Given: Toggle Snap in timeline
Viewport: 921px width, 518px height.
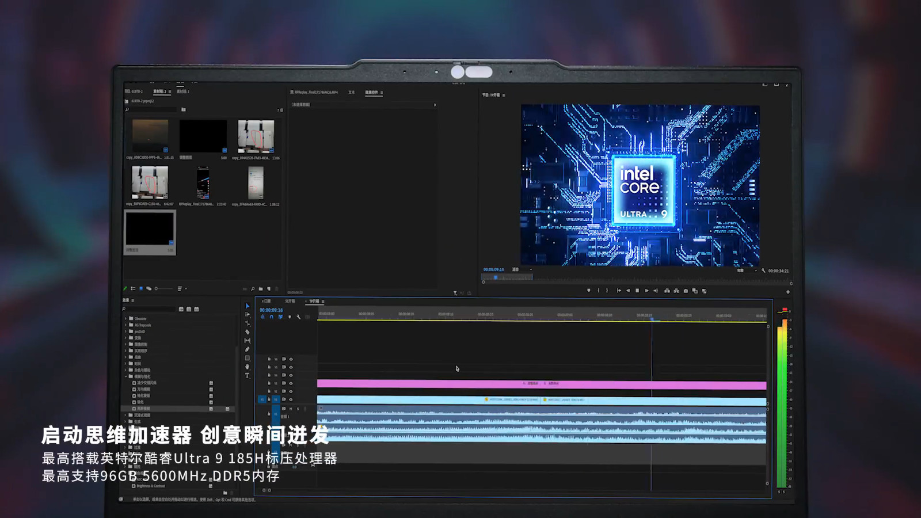Looking at the screenshot, I should pos(272,317).
